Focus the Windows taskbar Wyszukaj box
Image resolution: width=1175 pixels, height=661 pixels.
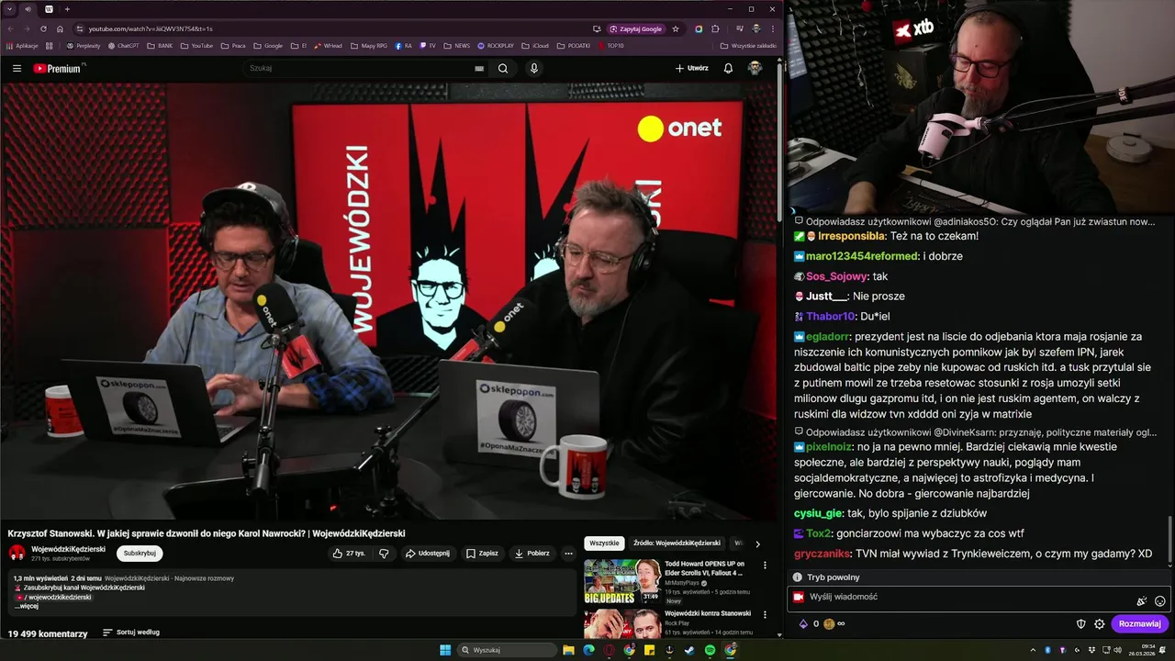coord(508,650)
